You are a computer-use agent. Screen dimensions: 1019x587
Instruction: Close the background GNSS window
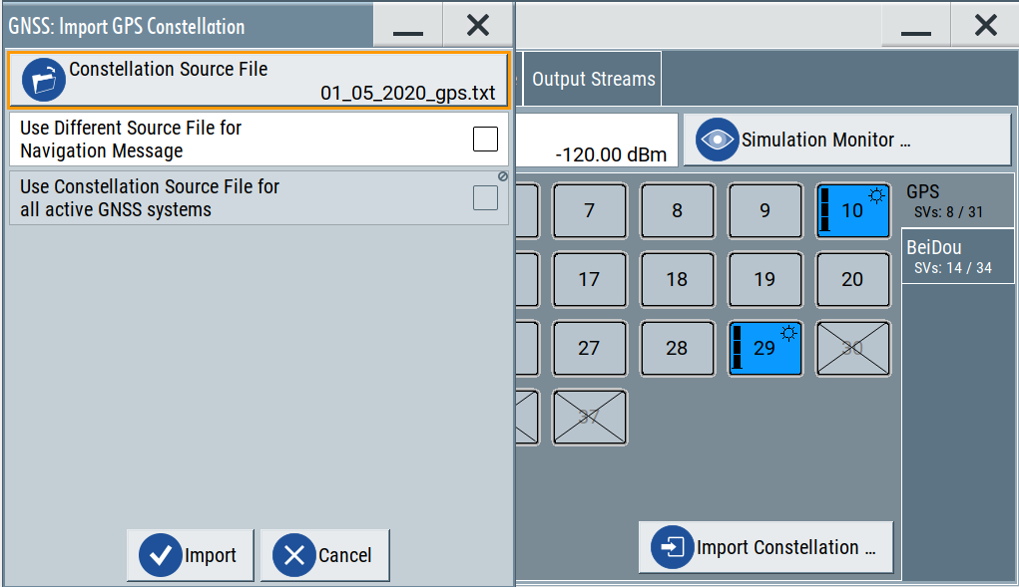985,26
